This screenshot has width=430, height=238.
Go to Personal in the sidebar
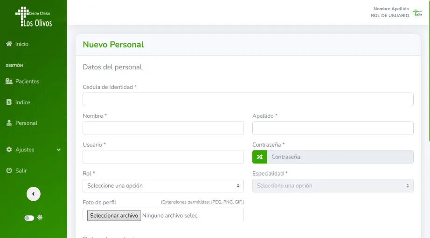click(x=26, y=123)
